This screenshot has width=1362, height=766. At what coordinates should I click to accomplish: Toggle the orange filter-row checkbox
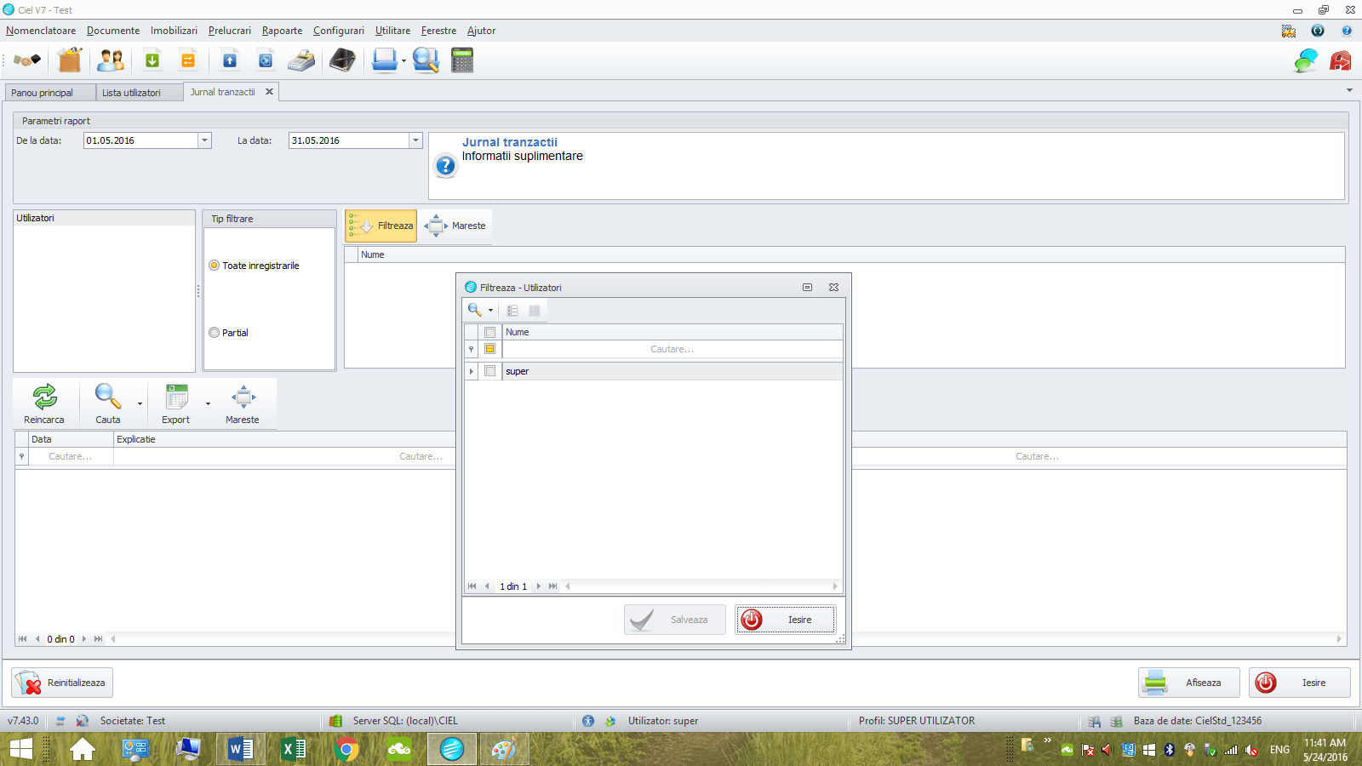click(x=489, y=349)
